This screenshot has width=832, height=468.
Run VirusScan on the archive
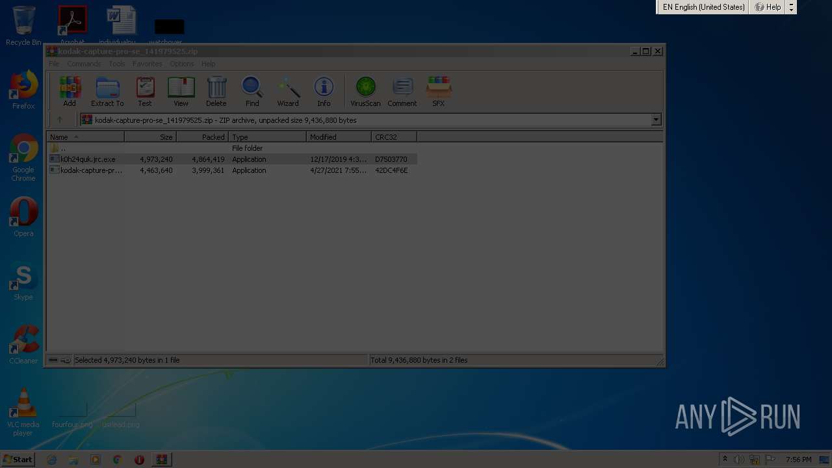[365, 91]
